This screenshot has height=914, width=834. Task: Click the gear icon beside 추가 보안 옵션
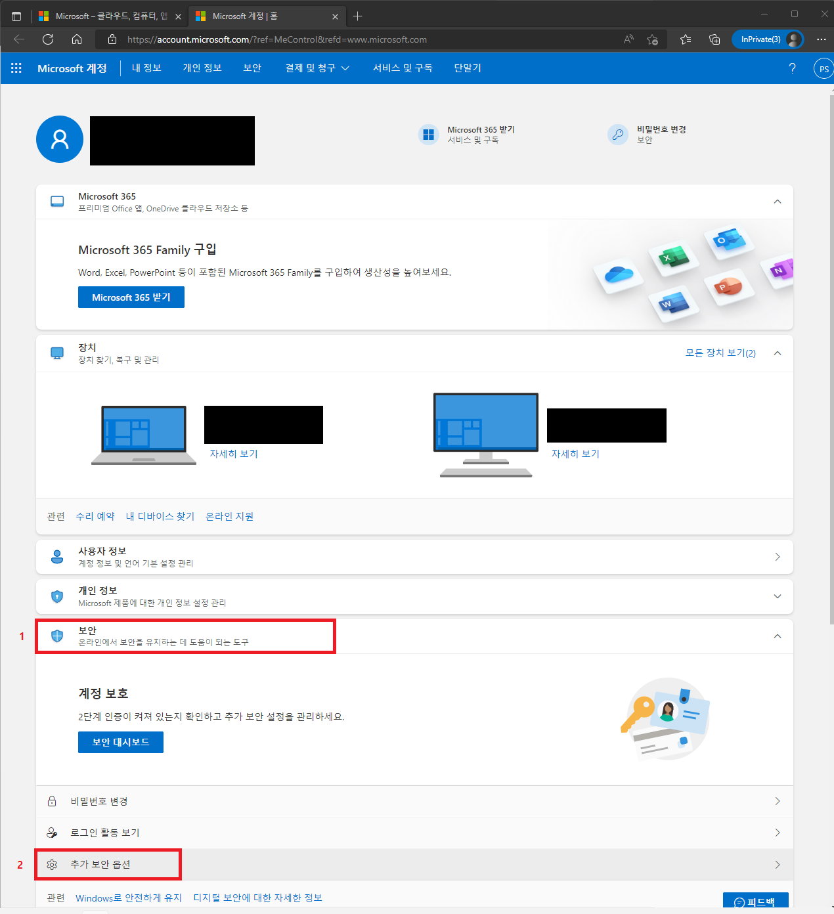click(x=52, y=865)
